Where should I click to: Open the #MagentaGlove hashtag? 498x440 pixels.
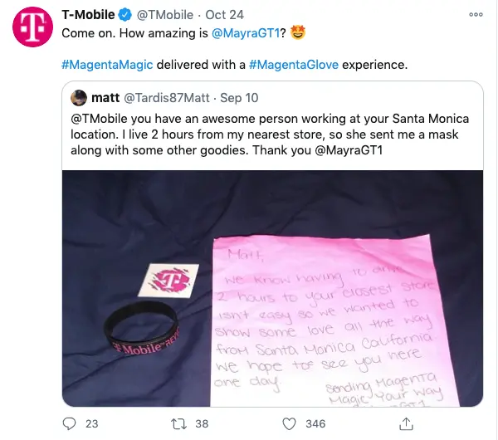point(294,65)
